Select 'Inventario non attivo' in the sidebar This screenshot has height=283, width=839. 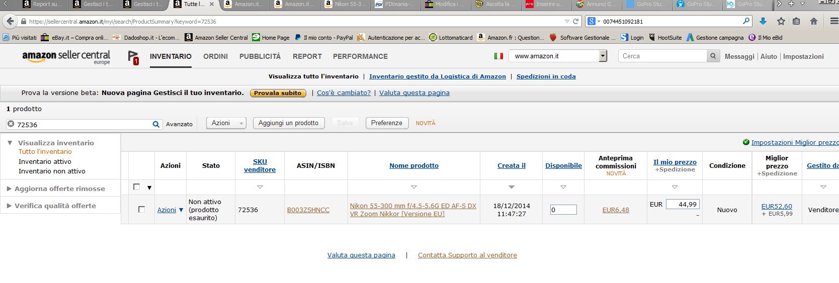tap(52, 171)
